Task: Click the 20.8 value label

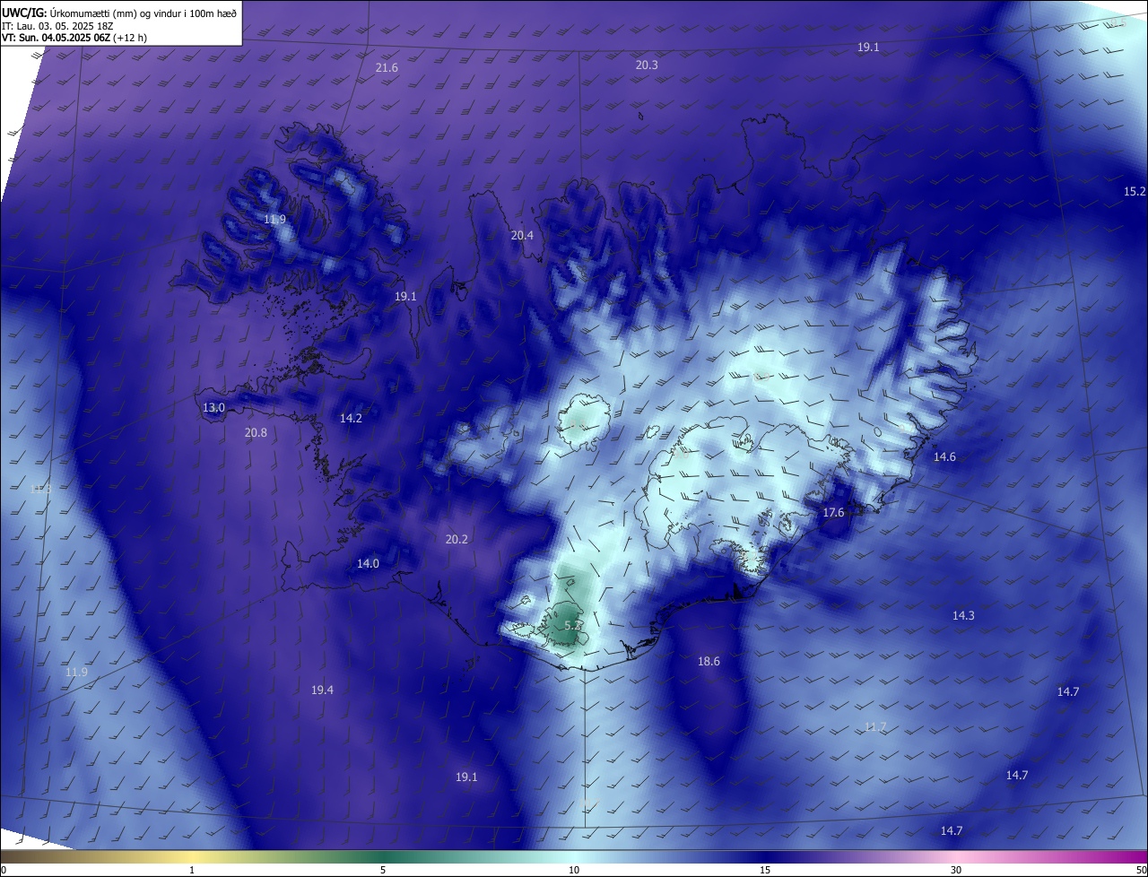Action: coord(256,432)
